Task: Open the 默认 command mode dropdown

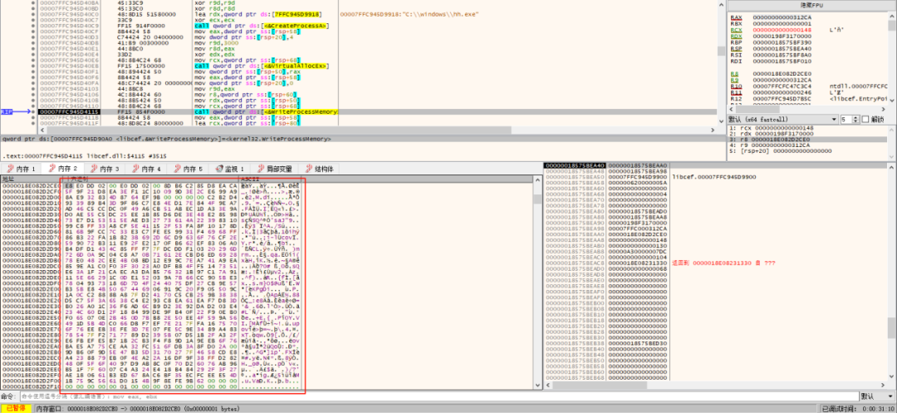Action: click(x=876, y=396)
